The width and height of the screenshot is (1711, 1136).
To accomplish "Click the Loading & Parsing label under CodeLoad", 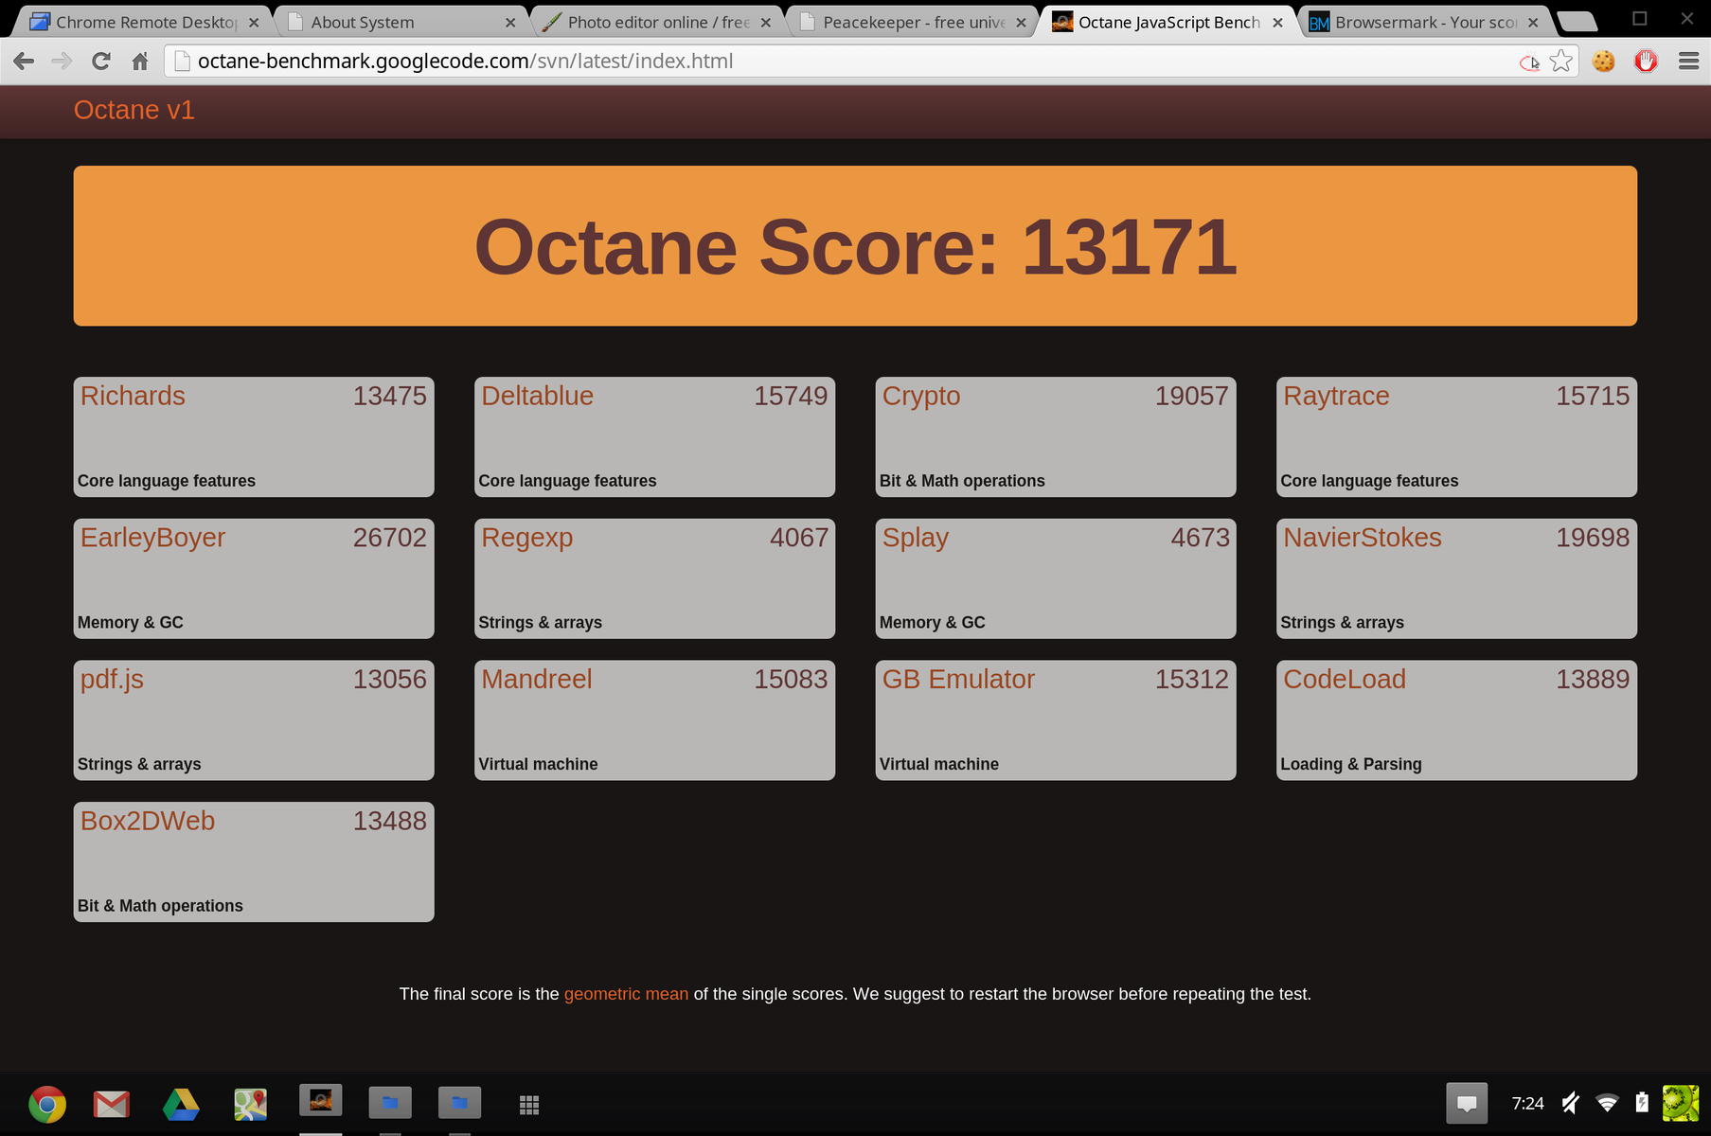I will (1351, 764).
